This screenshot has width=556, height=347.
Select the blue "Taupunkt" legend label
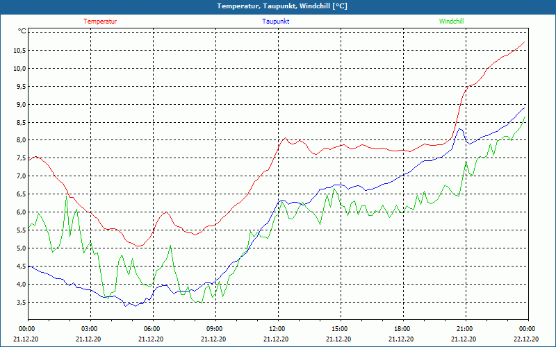(x=275, y=22)
